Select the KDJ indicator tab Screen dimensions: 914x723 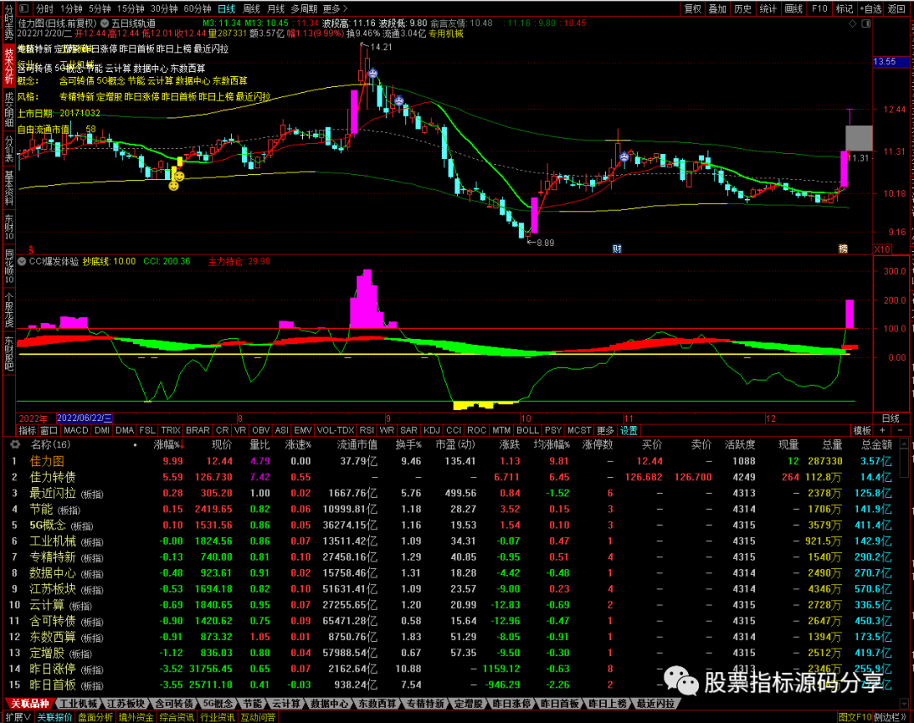432,430
